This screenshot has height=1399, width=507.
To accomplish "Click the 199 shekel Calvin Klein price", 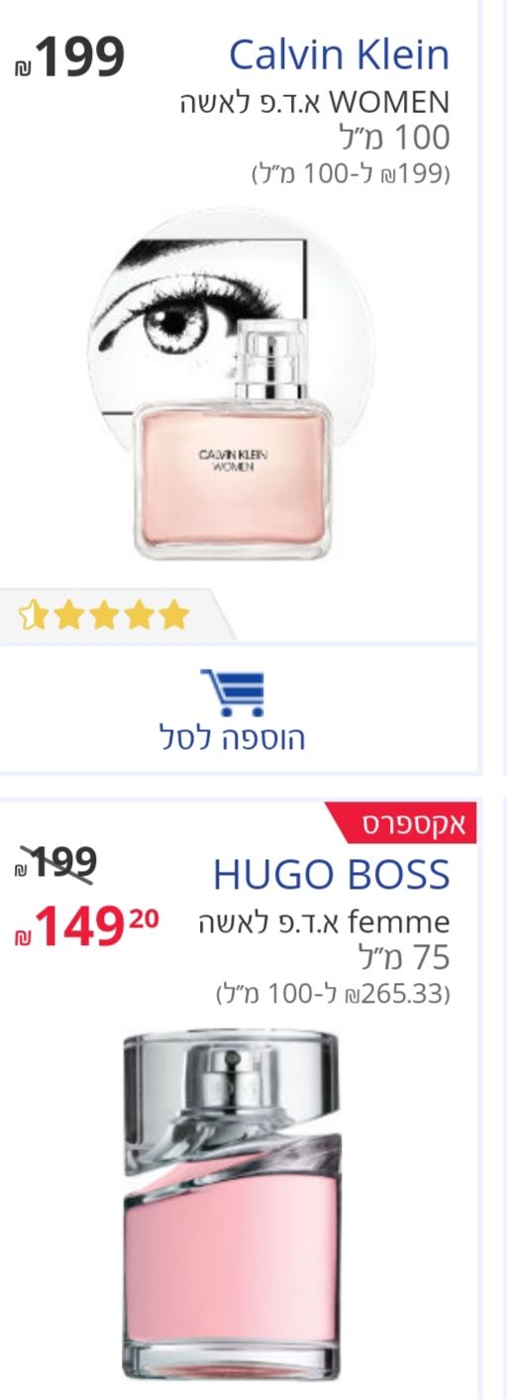I will (x=71, y=56).
